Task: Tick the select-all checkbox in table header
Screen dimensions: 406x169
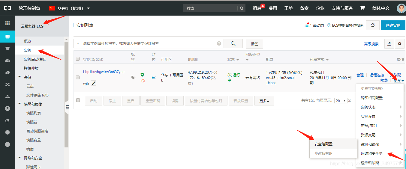Action: 78,59
